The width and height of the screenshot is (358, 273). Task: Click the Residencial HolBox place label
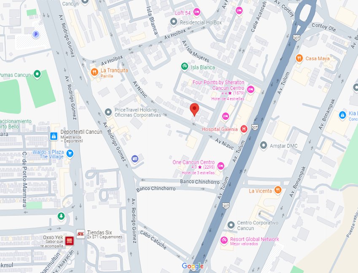[201, 22]
